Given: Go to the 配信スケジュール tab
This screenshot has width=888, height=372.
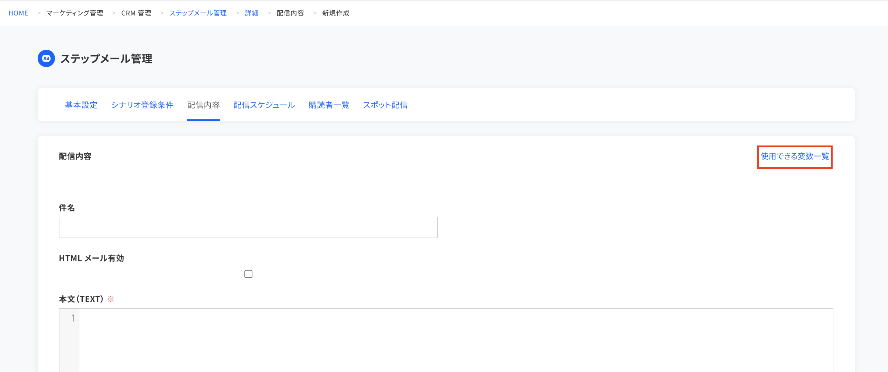Looking at the screenshot, I should pyautogui.click(x=264, y=105).
